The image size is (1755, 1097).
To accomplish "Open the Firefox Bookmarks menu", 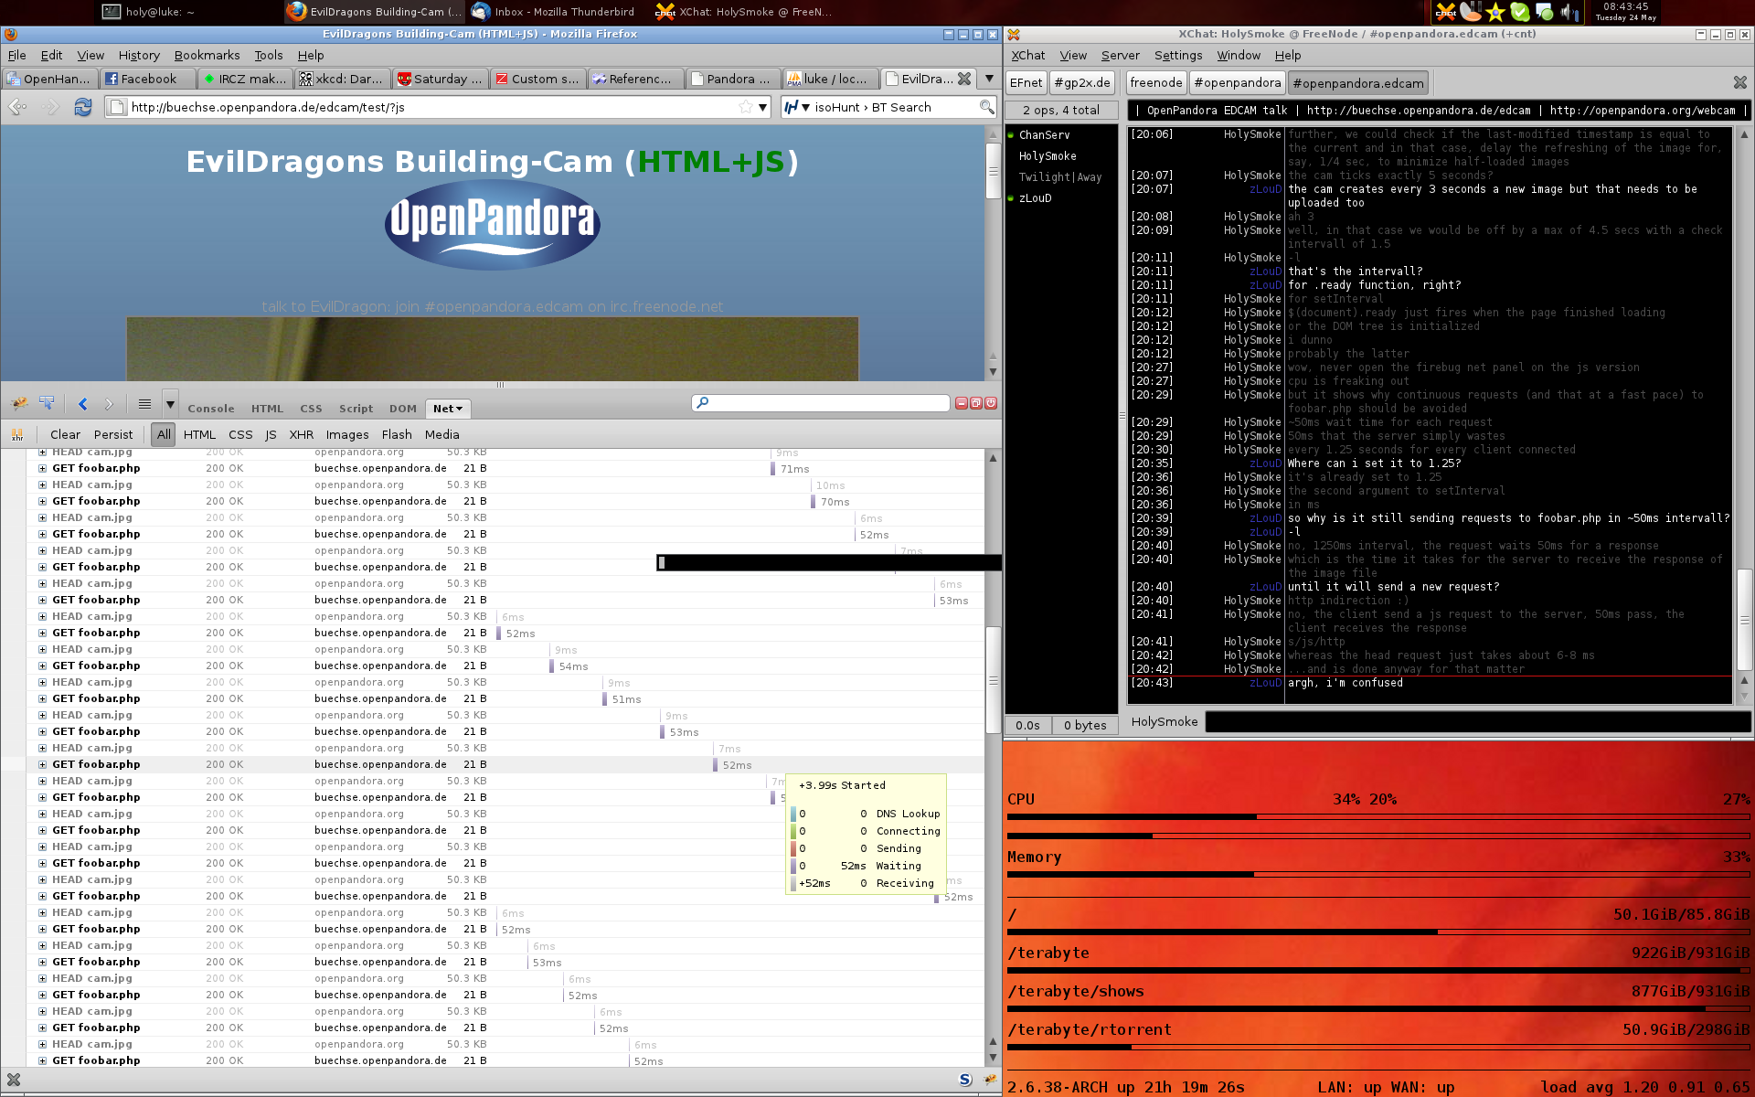I will click(207, 56).
